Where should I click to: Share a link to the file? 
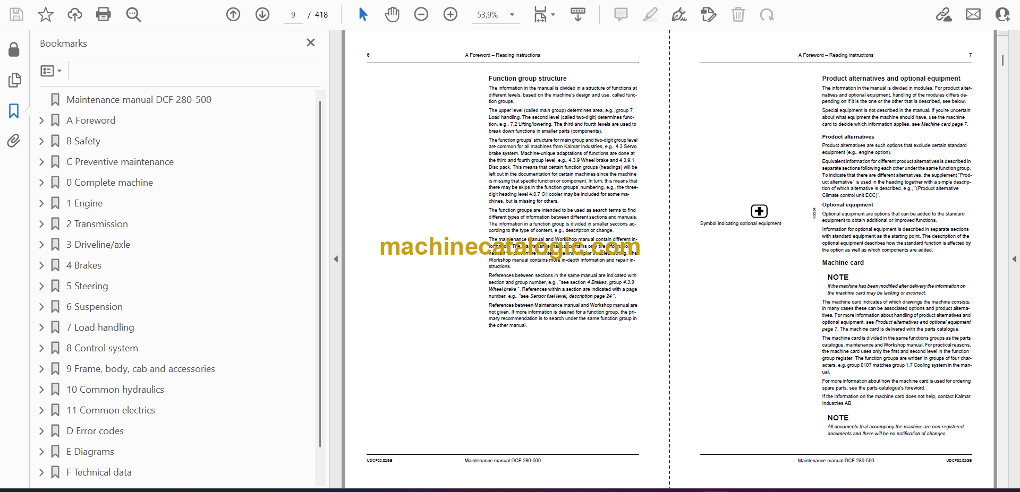[x=944, y=14]
